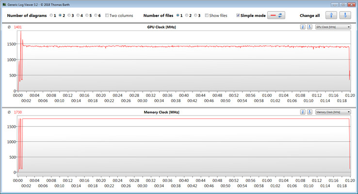Viewport: 358px width, 194px height.
Task: Select 2 diagrams radio button
Action: coord(60,15)
